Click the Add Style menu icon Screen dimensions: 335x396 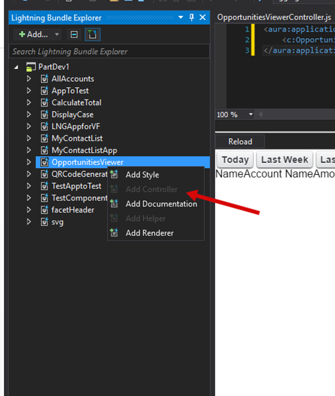[114, 174]
